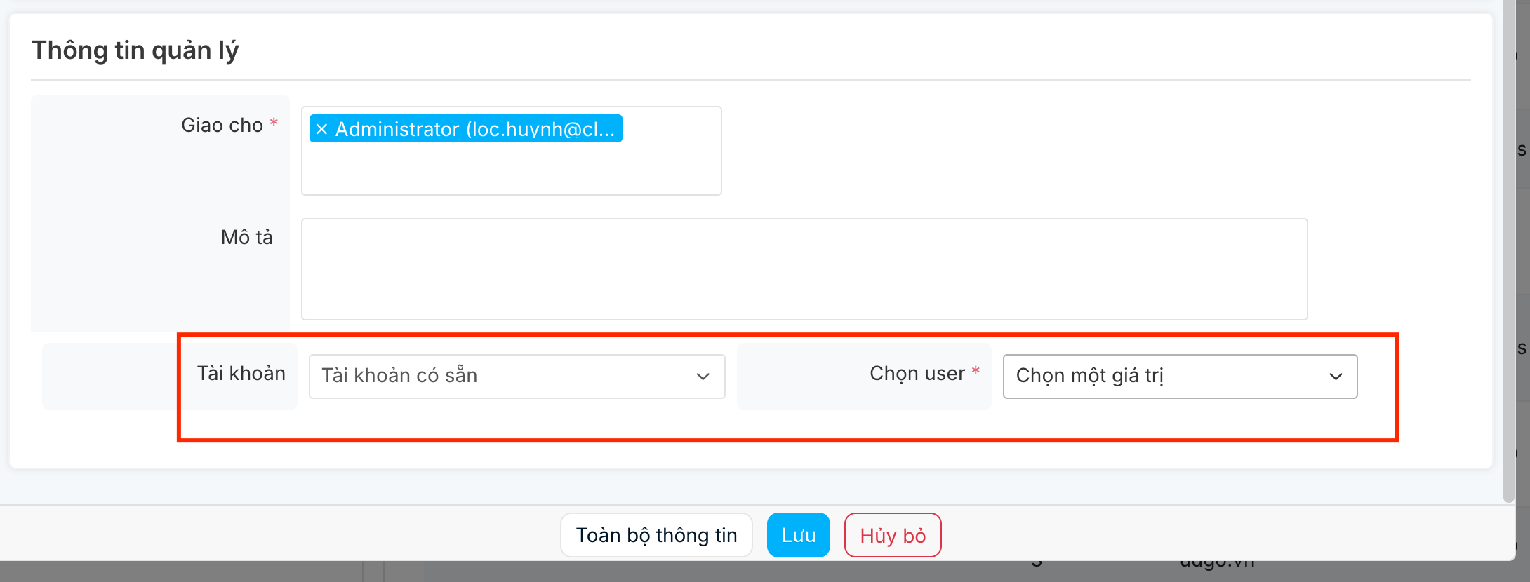
Task: Click the Chọn user label
Action: [x=917, y=374]
